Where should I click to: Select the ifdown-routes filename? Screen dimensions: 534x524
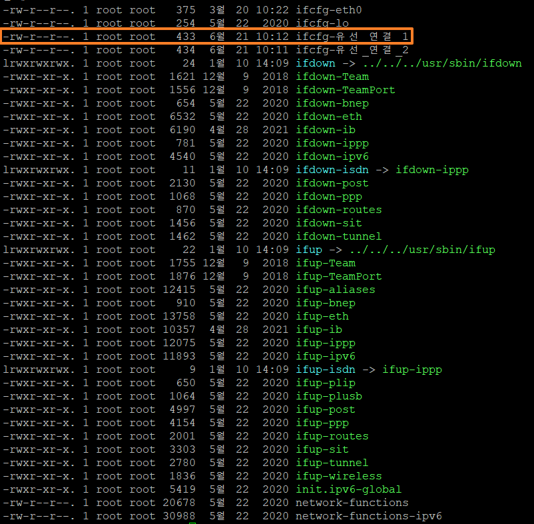(x=339, y=210)
